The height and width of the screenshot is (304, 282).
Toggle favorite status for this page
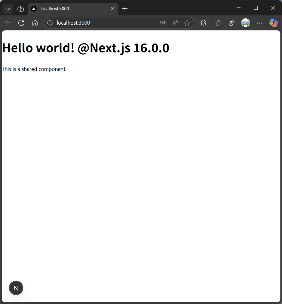click(187, 23)
